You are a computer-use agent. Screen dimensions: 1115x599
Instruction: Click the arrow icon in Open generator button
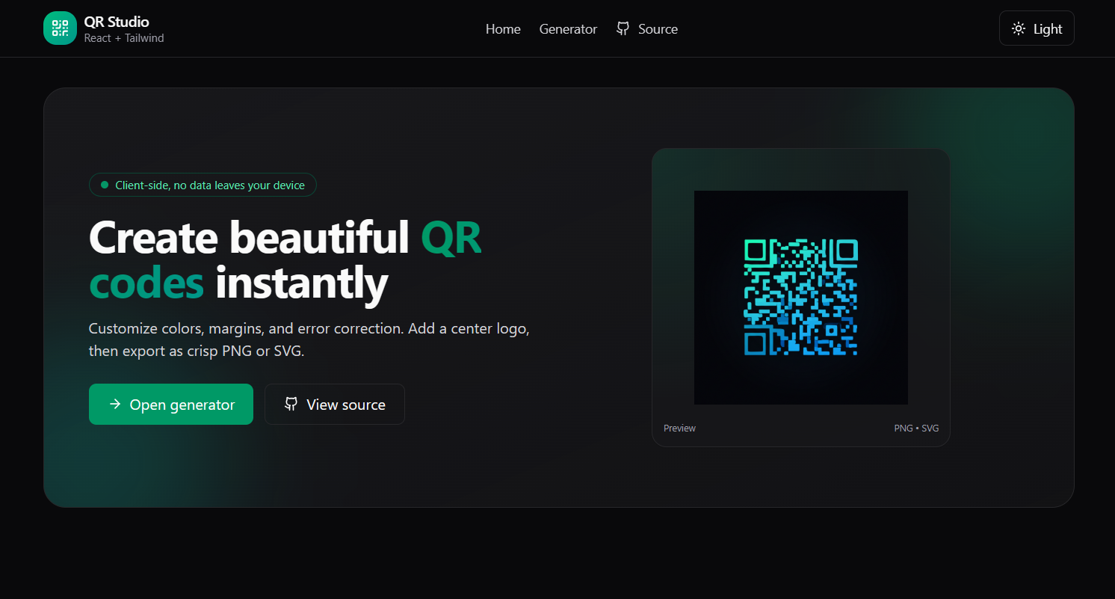[115, 404]
